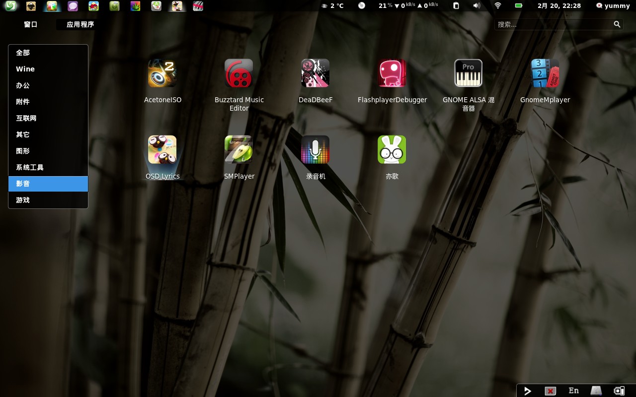The image size is (636, 397).
Task: Select the 互联网 category
Action: click(x=48, y=118)
